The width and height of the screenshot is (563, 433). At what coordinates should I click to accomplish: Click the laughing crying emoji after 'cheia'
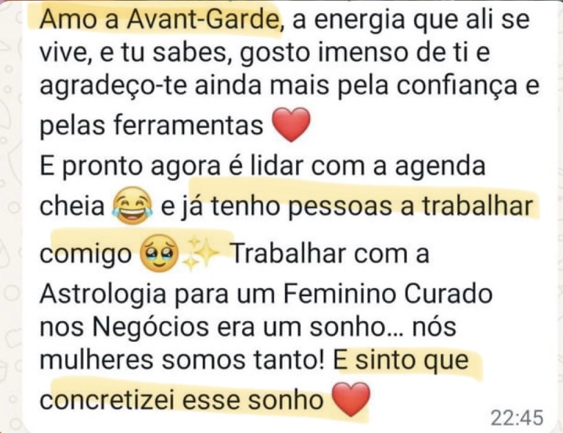click(x=132, y=206)
